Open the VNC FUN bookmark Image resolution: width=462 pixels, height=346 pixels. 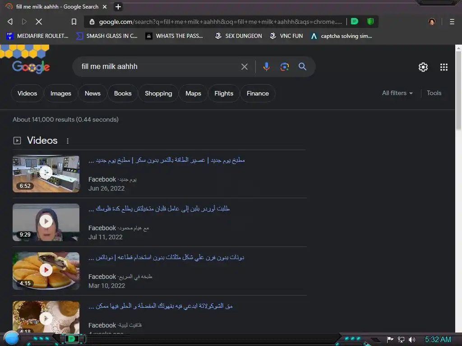pos(286,36)
